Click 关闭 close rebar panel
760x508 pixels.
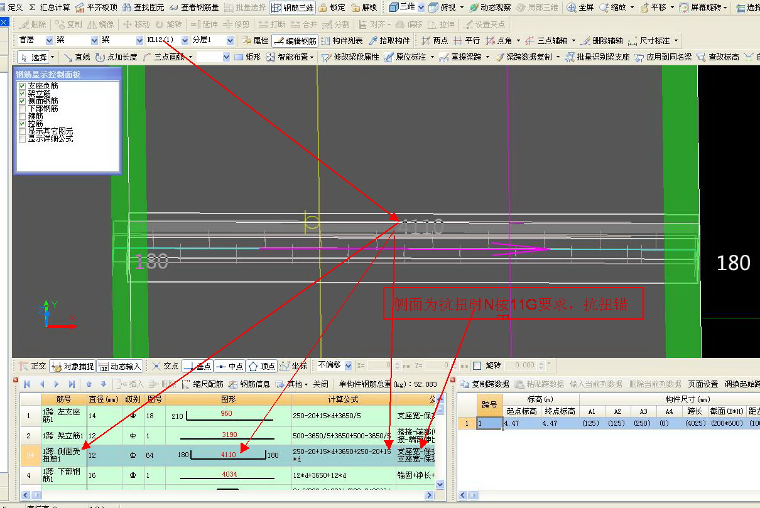(321, 384)
